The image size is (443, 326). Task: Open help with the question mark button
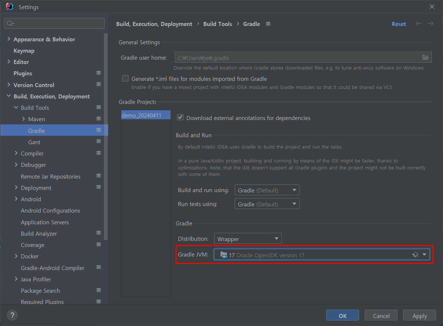click(12, 315)
